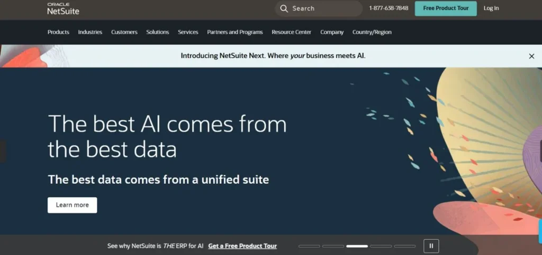
Task: Open the Country/Region menu
Action: click(x=372, y=32)
